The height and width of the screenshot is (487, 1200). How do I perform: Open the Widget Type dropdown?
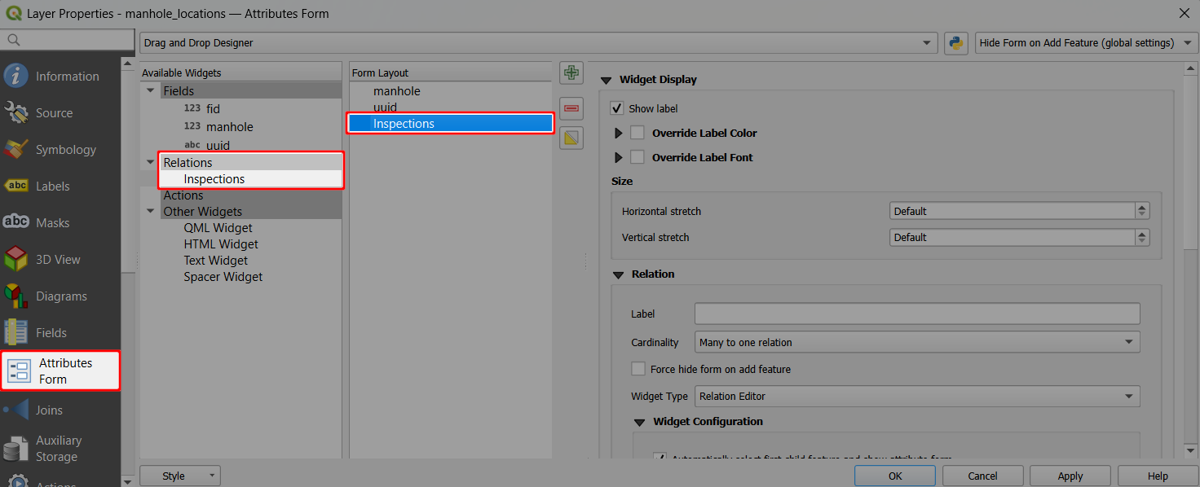point(916,396)
